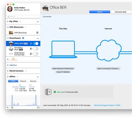Expand the My VPNs group
The image size is (132, 118).
tap(8, 21)
